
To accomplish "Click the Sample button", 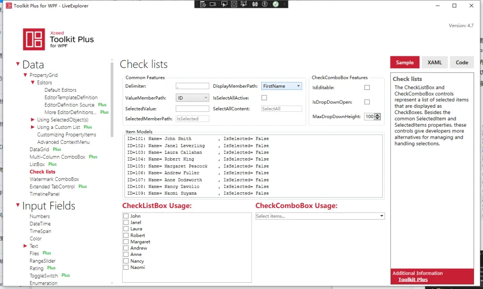I will [404, 62].
